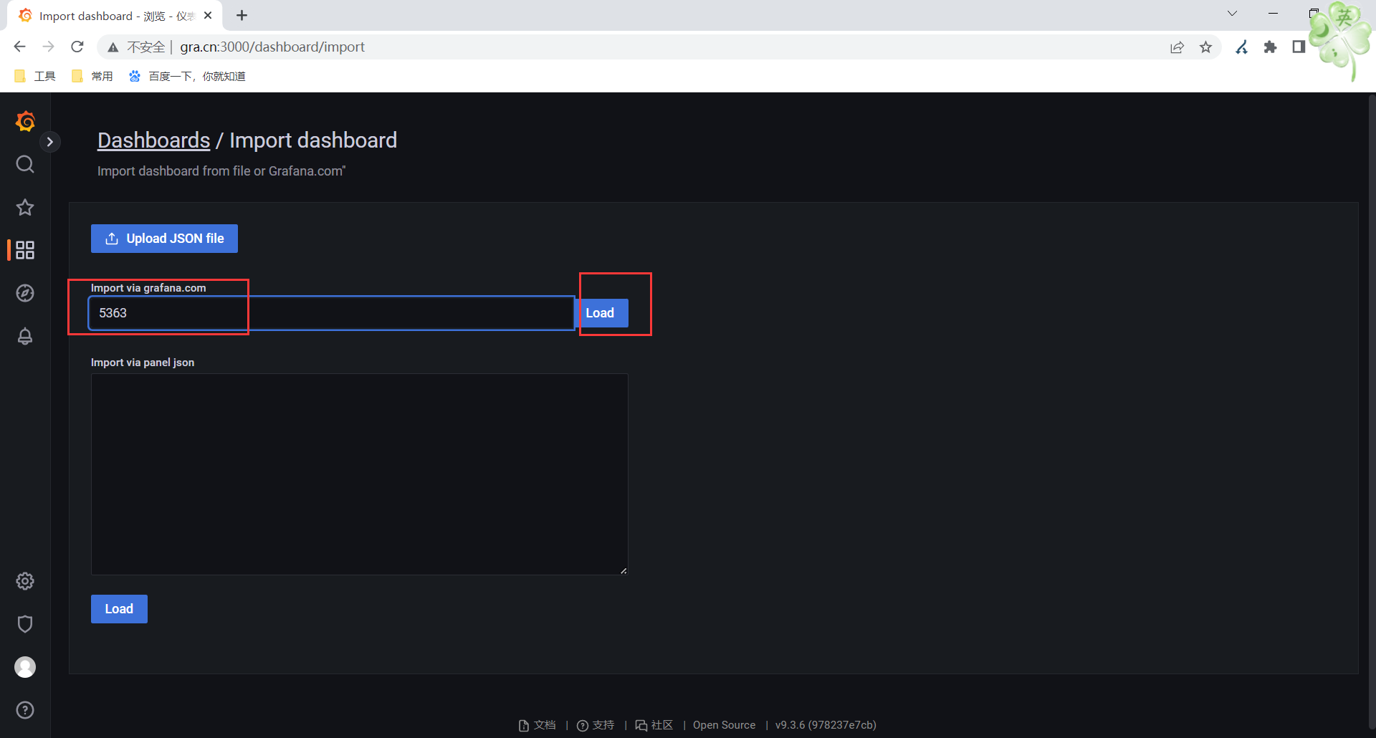Viewport: 1376px width, 738px height.
Task: Go back in browser history
Action: (x=19, y=47)
